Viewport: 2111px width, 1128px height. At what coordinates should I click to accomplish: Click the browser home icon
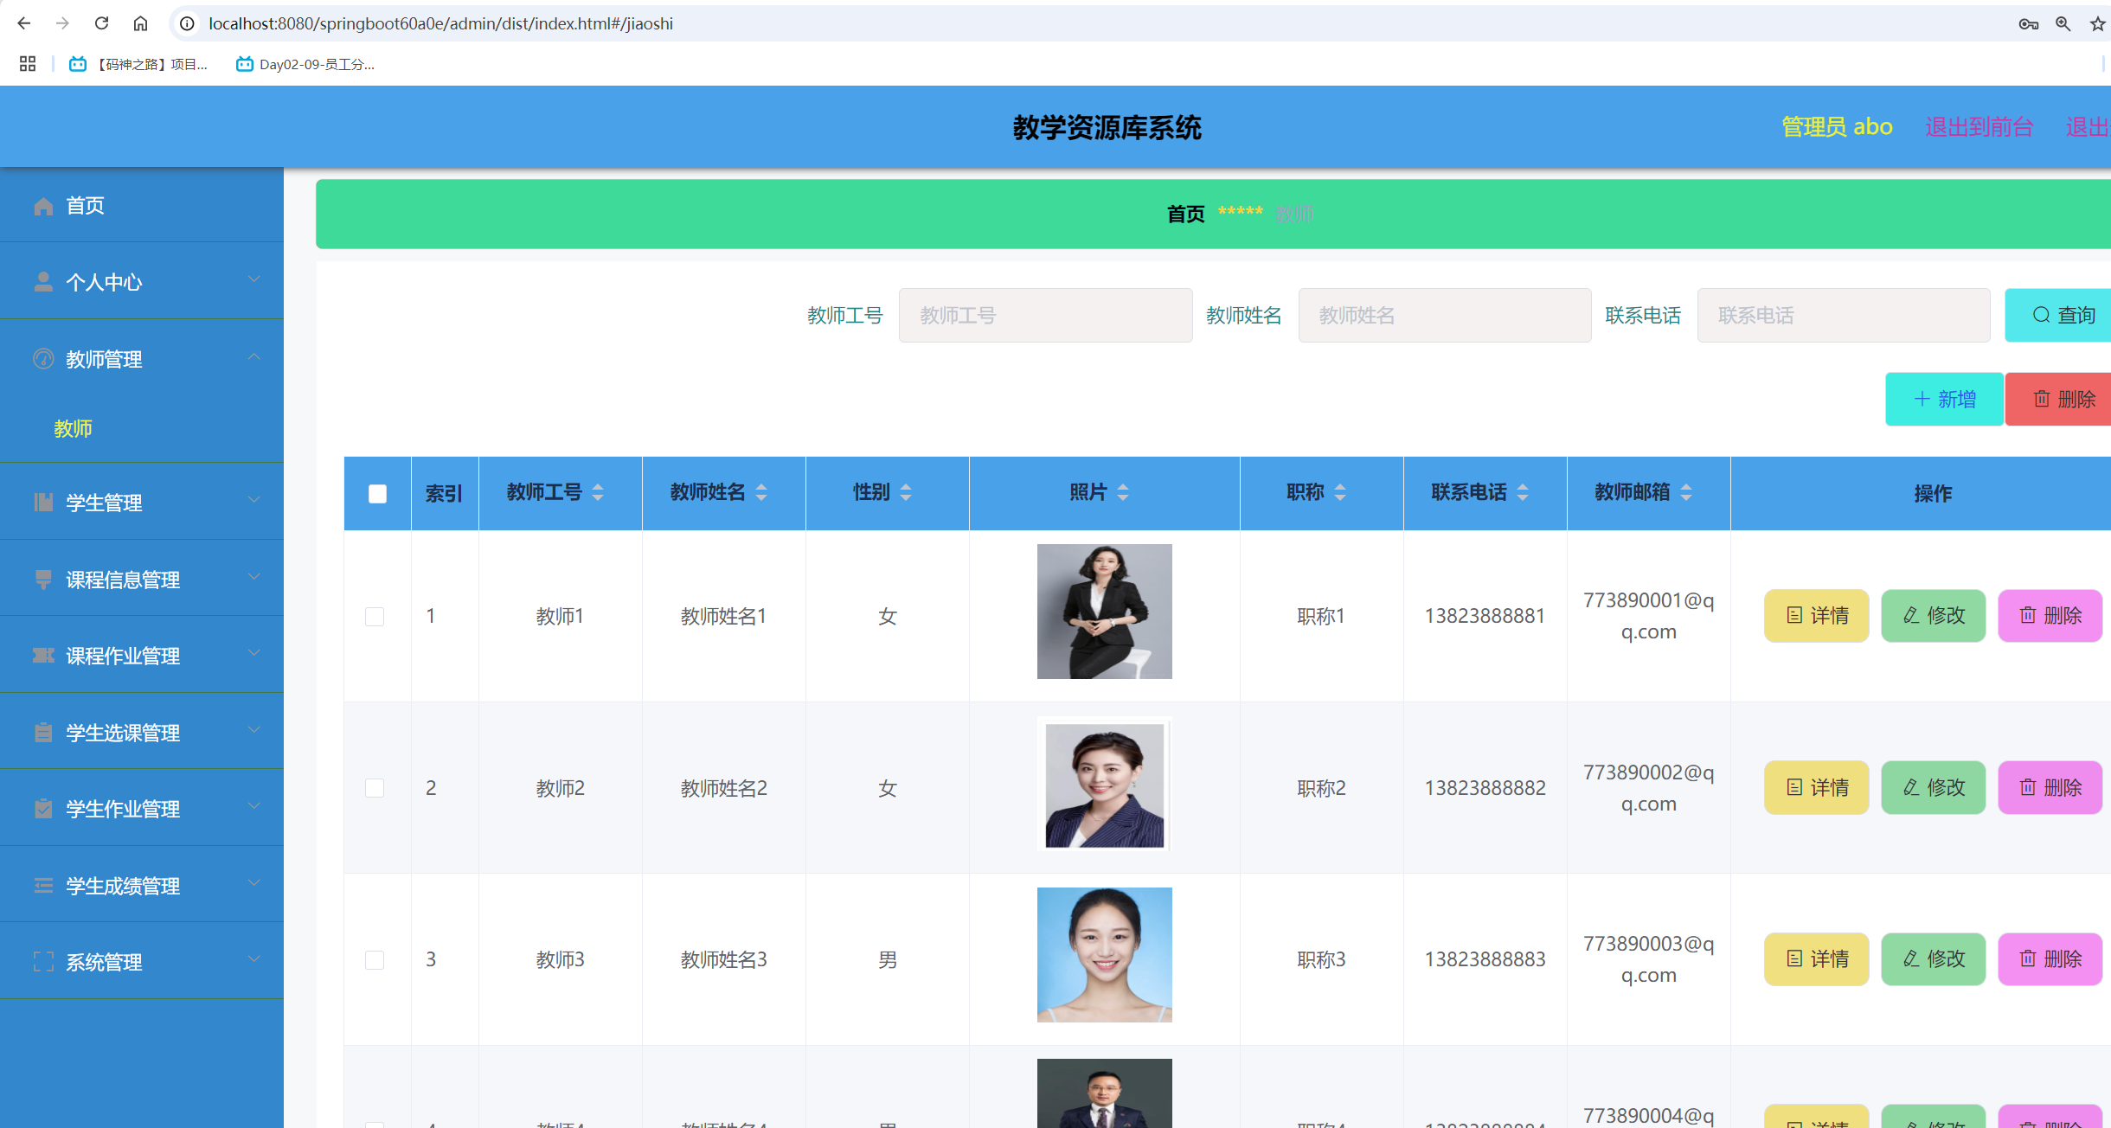pyautogui.click(x=140, y=23)
